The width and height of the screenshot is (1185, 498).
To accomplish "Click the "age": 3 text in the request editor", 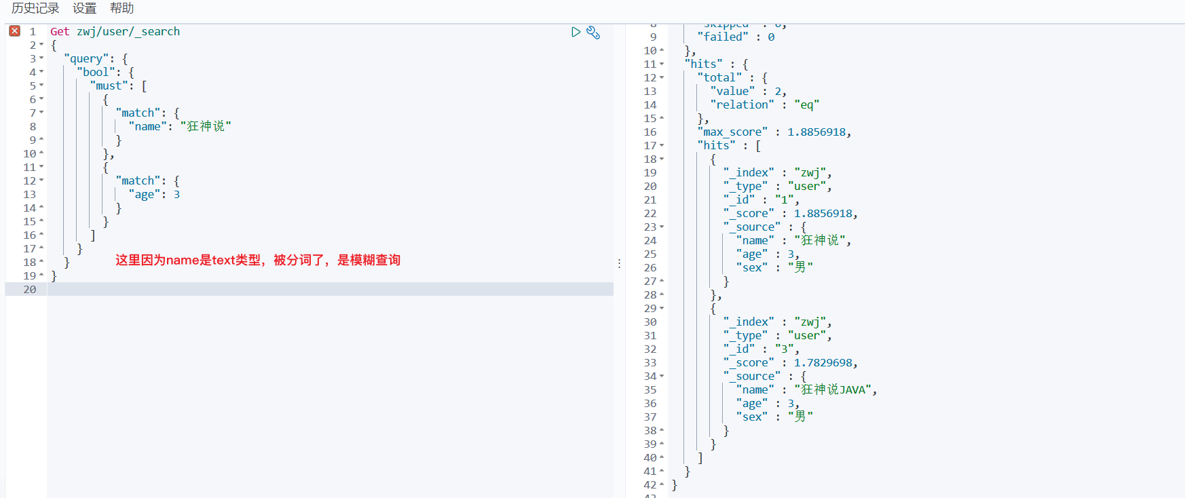I will tap(154, 194).
